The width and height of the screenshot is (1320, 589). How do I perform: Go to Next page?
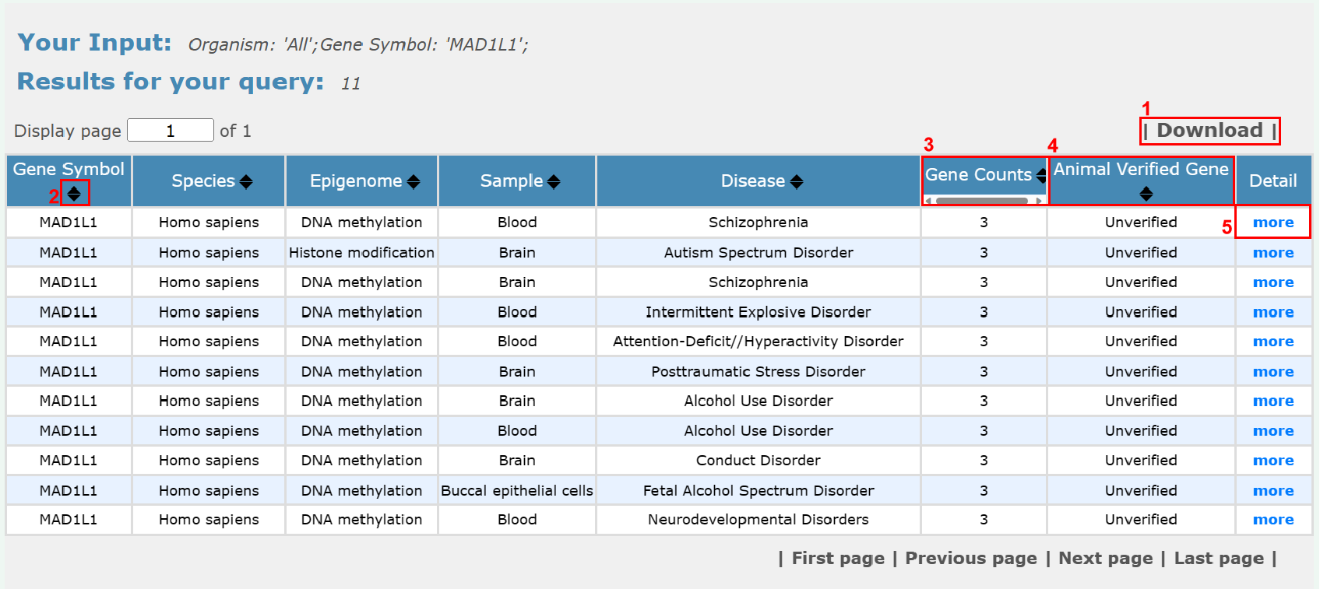click(1105, 559)
